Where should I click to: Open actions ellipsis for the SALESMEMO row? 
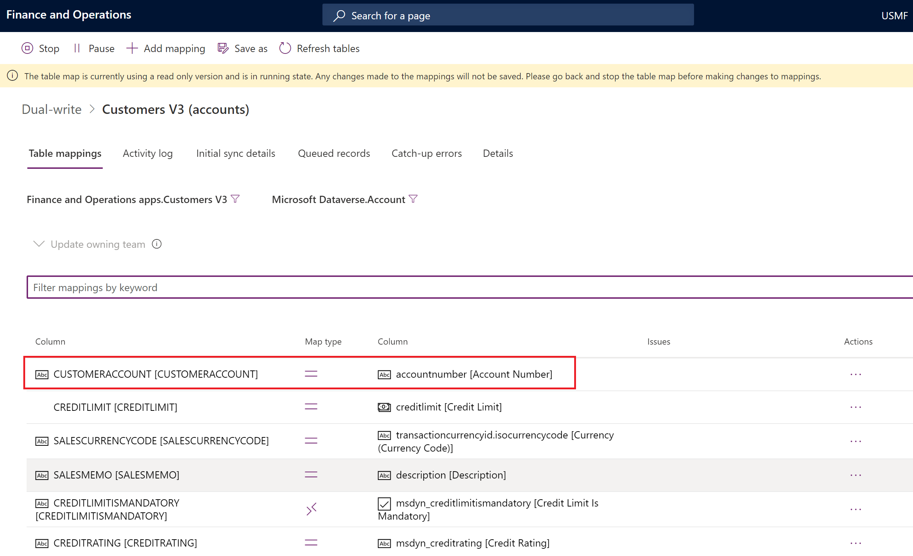point(855,475)
